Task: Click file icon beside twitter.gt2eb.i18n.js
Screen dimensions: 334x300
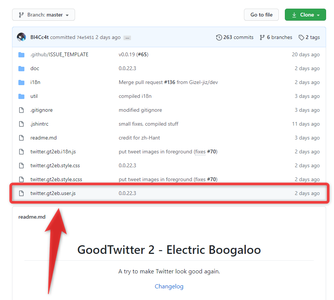Action: tap(21, 151)
